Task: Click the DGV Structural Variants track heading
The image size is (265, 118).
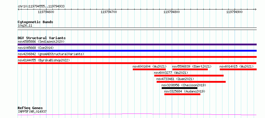Action: point(42,38)
